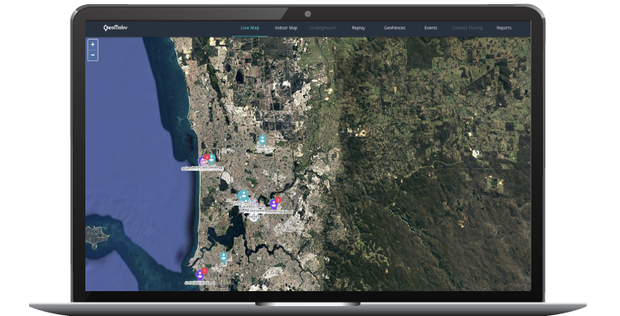Click the red alert badge on the southernmost purple marker
620x316 pixels.
[x=205, y=271]
